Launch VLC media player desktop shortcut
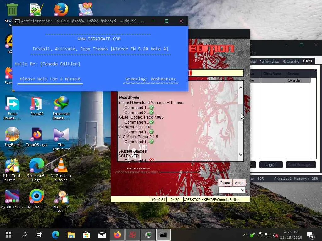Viewport: 322px width, 241px height. (61, 170)
